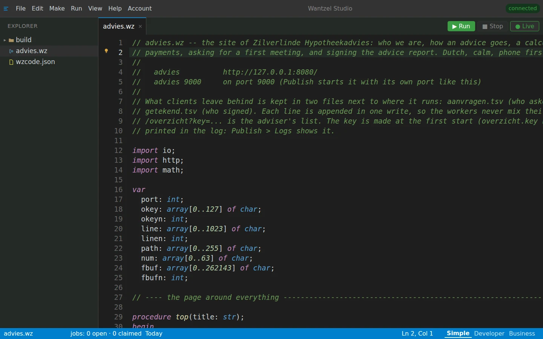Click the advies.wz file icon in the explorer
Image resolution: width=543 pixels, height=339 pixels.
[11, 51]
